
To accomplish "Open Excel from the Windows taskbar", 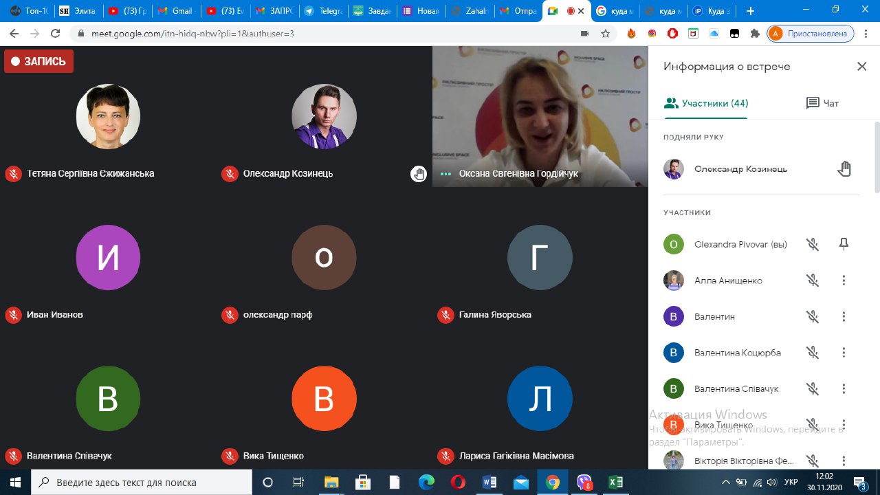I will tap(616, 482).
